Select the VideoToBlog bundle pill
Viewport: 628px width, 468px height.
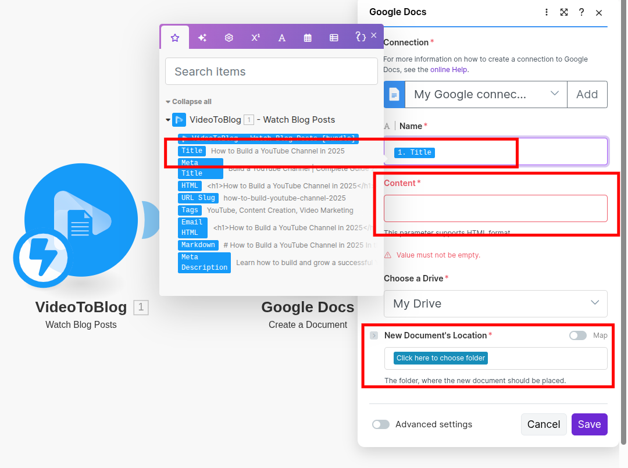268,138
